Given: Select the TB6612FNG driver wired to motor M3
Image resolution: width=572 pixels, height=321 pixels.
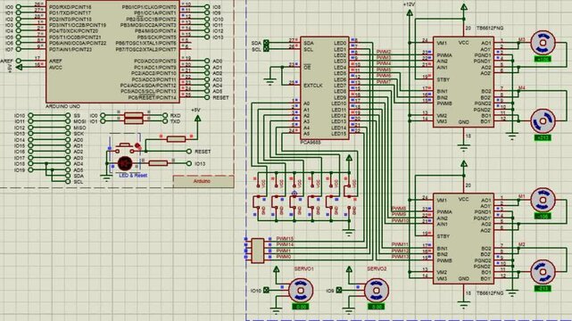Looking at the screenshot, I should (463, 82).
